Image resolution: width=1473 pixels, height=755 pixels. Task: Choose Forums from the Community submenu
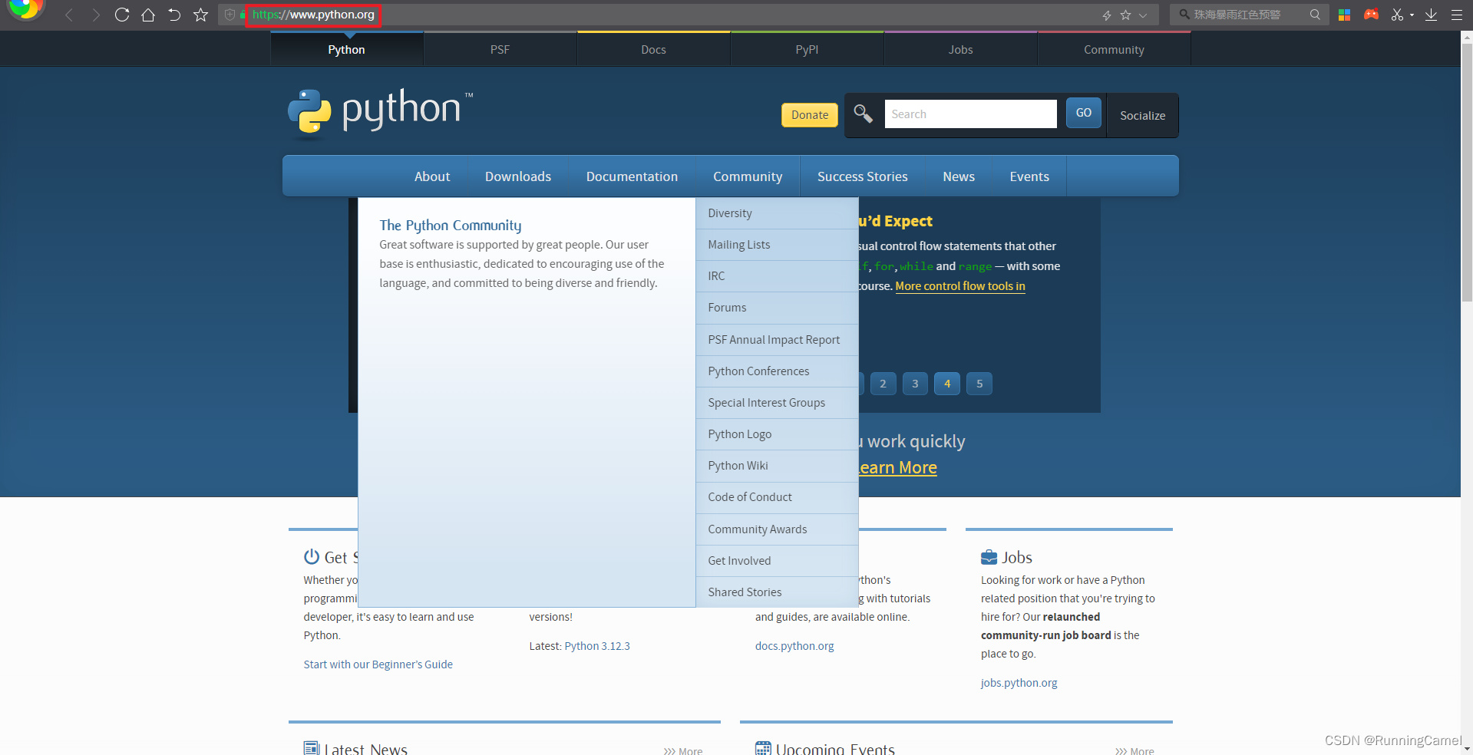(x=777, y=308)
